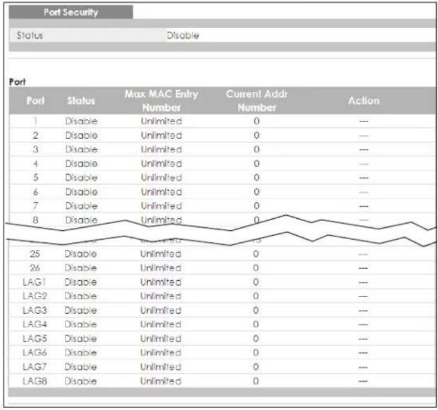This screenshot has height=410, width=438.
Task: Select port 1 in the table
Action: (x=35, y=121)
